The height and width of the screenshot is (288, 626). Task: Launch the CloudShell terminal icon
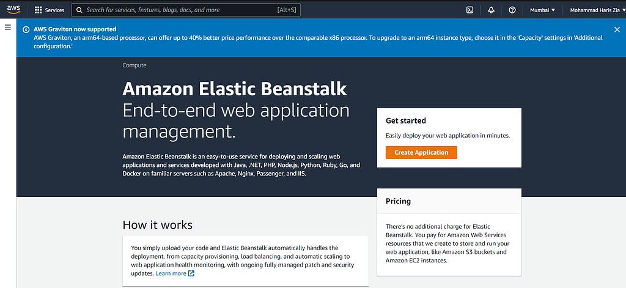coord(470,10)
